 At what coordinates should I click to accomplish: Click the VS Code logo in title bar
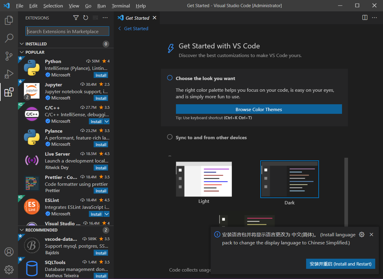7,6
